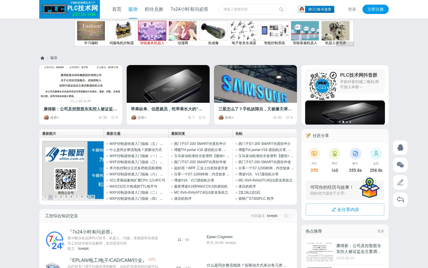
Task: Open 超好用！WPF 工业上位机快速开发 reply
Action: (x=201, y=168)
